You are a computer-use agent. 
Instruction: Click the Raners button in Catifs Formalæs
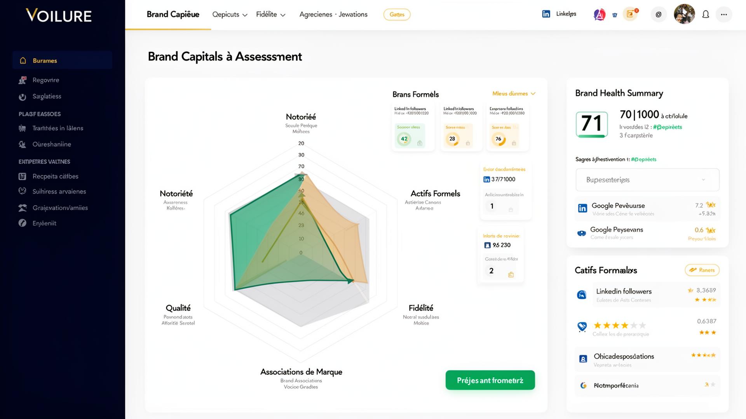click(x=702, y=270)
